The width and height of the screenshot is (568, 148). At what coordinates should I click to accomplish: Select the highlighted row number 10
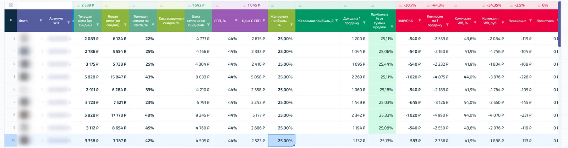pyautogui.click(x=11, y=141)
